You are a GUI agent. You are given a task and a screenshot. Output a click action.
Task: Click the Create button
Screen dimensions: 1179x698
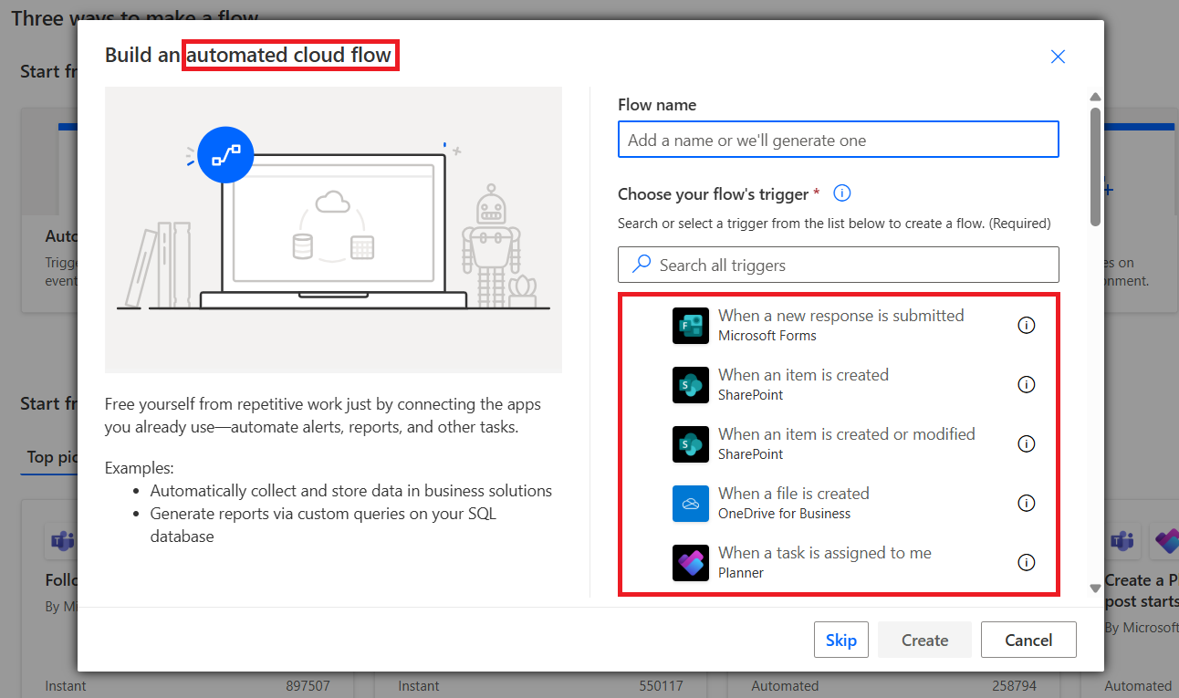[x=924, y=639]
